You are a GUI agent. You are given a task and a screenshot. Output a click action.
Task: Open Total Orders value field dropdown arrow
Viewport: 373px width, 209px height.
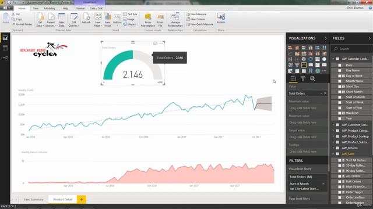(321, 93)
